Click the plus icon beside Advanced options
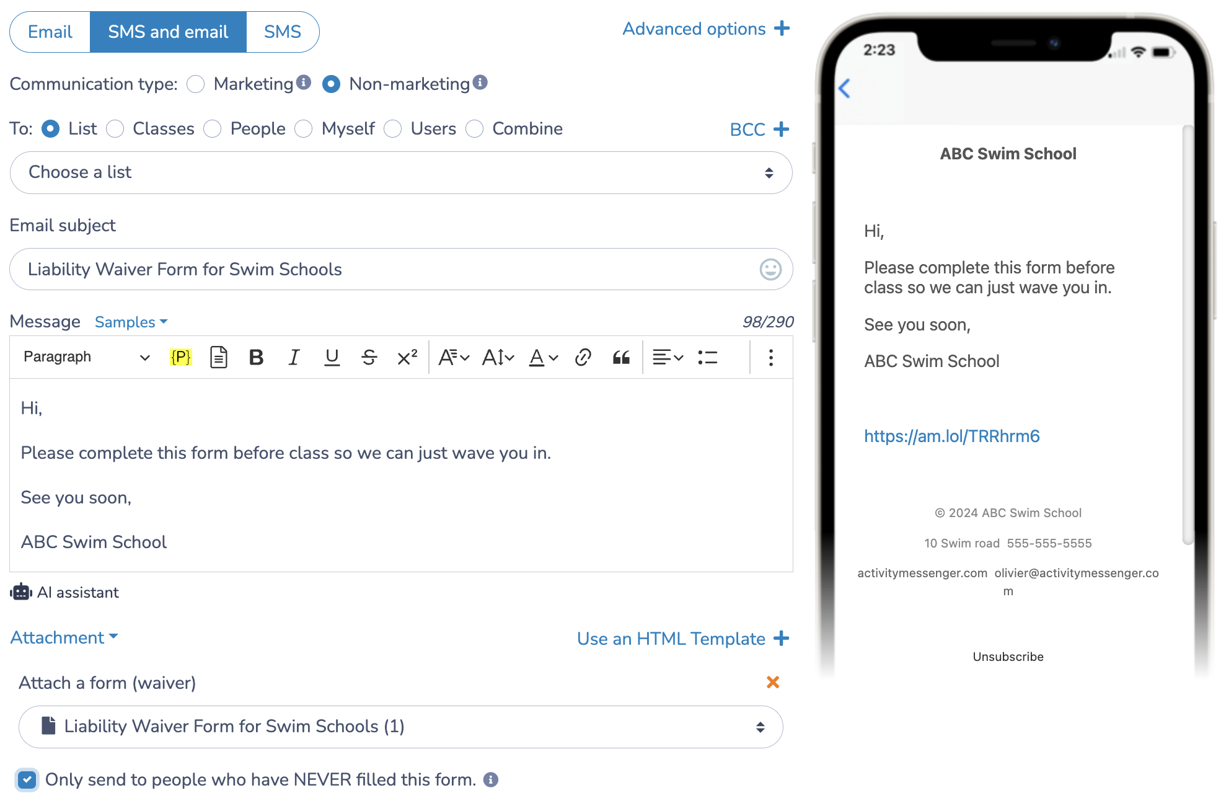The height and width of the screenshot is (806, 1221). click(x=782, y=28)
